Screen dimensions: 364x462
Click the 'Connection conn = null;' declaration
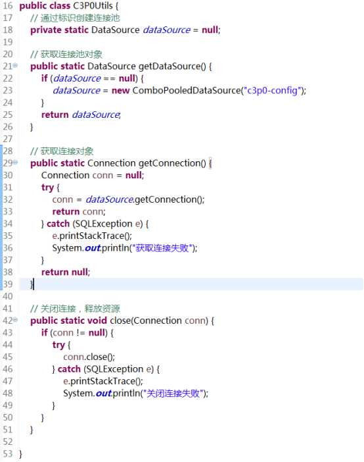[93, 175]
